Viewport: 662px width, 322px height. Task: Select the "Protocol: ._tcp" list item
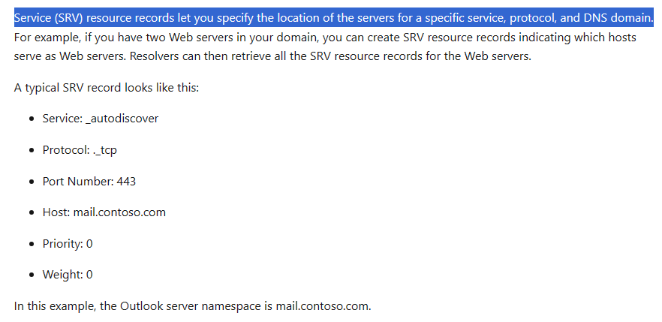pos(80,150)
